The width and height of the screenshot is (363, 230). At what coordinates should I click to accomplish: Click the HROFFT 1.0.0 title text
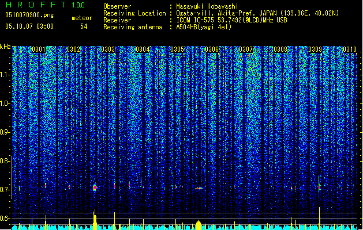click(45, 5)
